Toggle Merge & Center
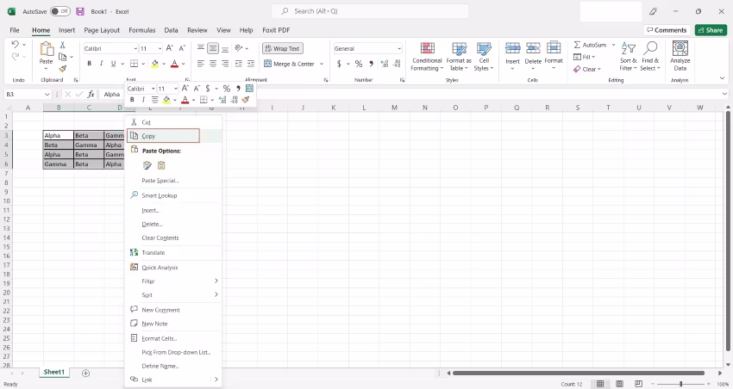Image resolution: width=733 pixels, height=389 pixels. (x=289, y=64)
